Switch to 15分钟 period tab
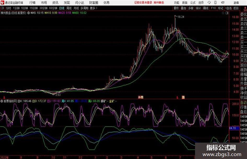 (33, 8)
